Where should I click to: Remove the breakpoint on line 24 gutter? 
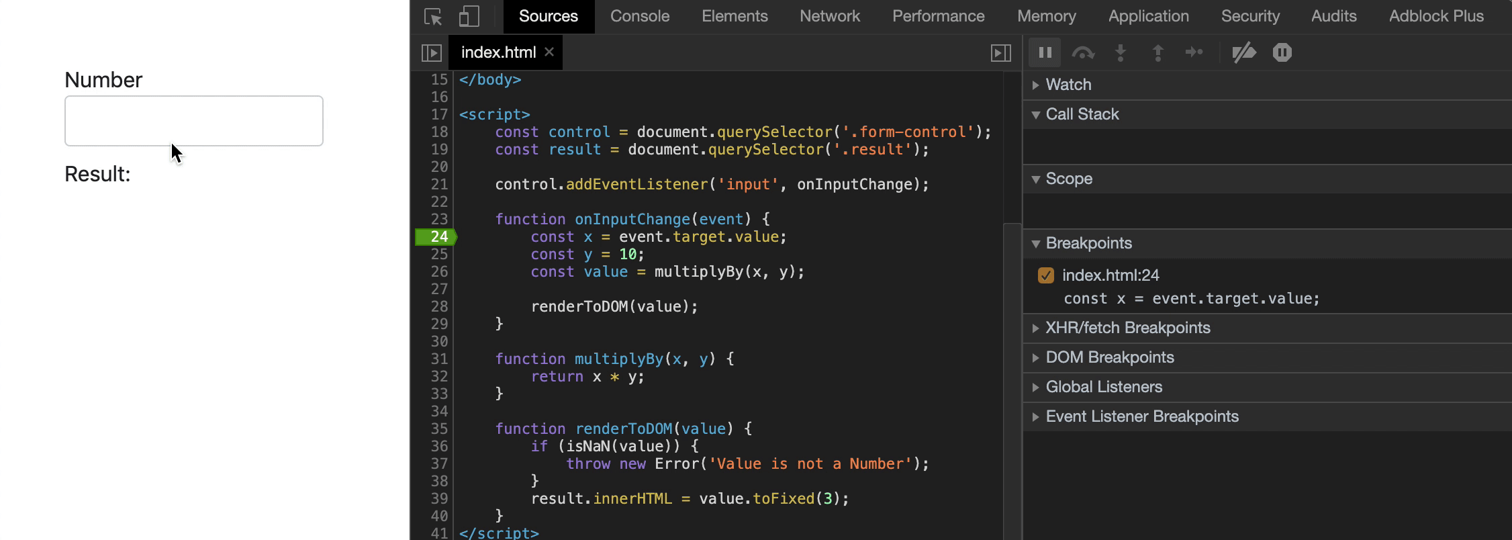tap(436, 236)
